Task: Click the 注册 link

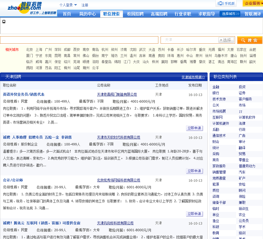Action: [x=85, y=5]
